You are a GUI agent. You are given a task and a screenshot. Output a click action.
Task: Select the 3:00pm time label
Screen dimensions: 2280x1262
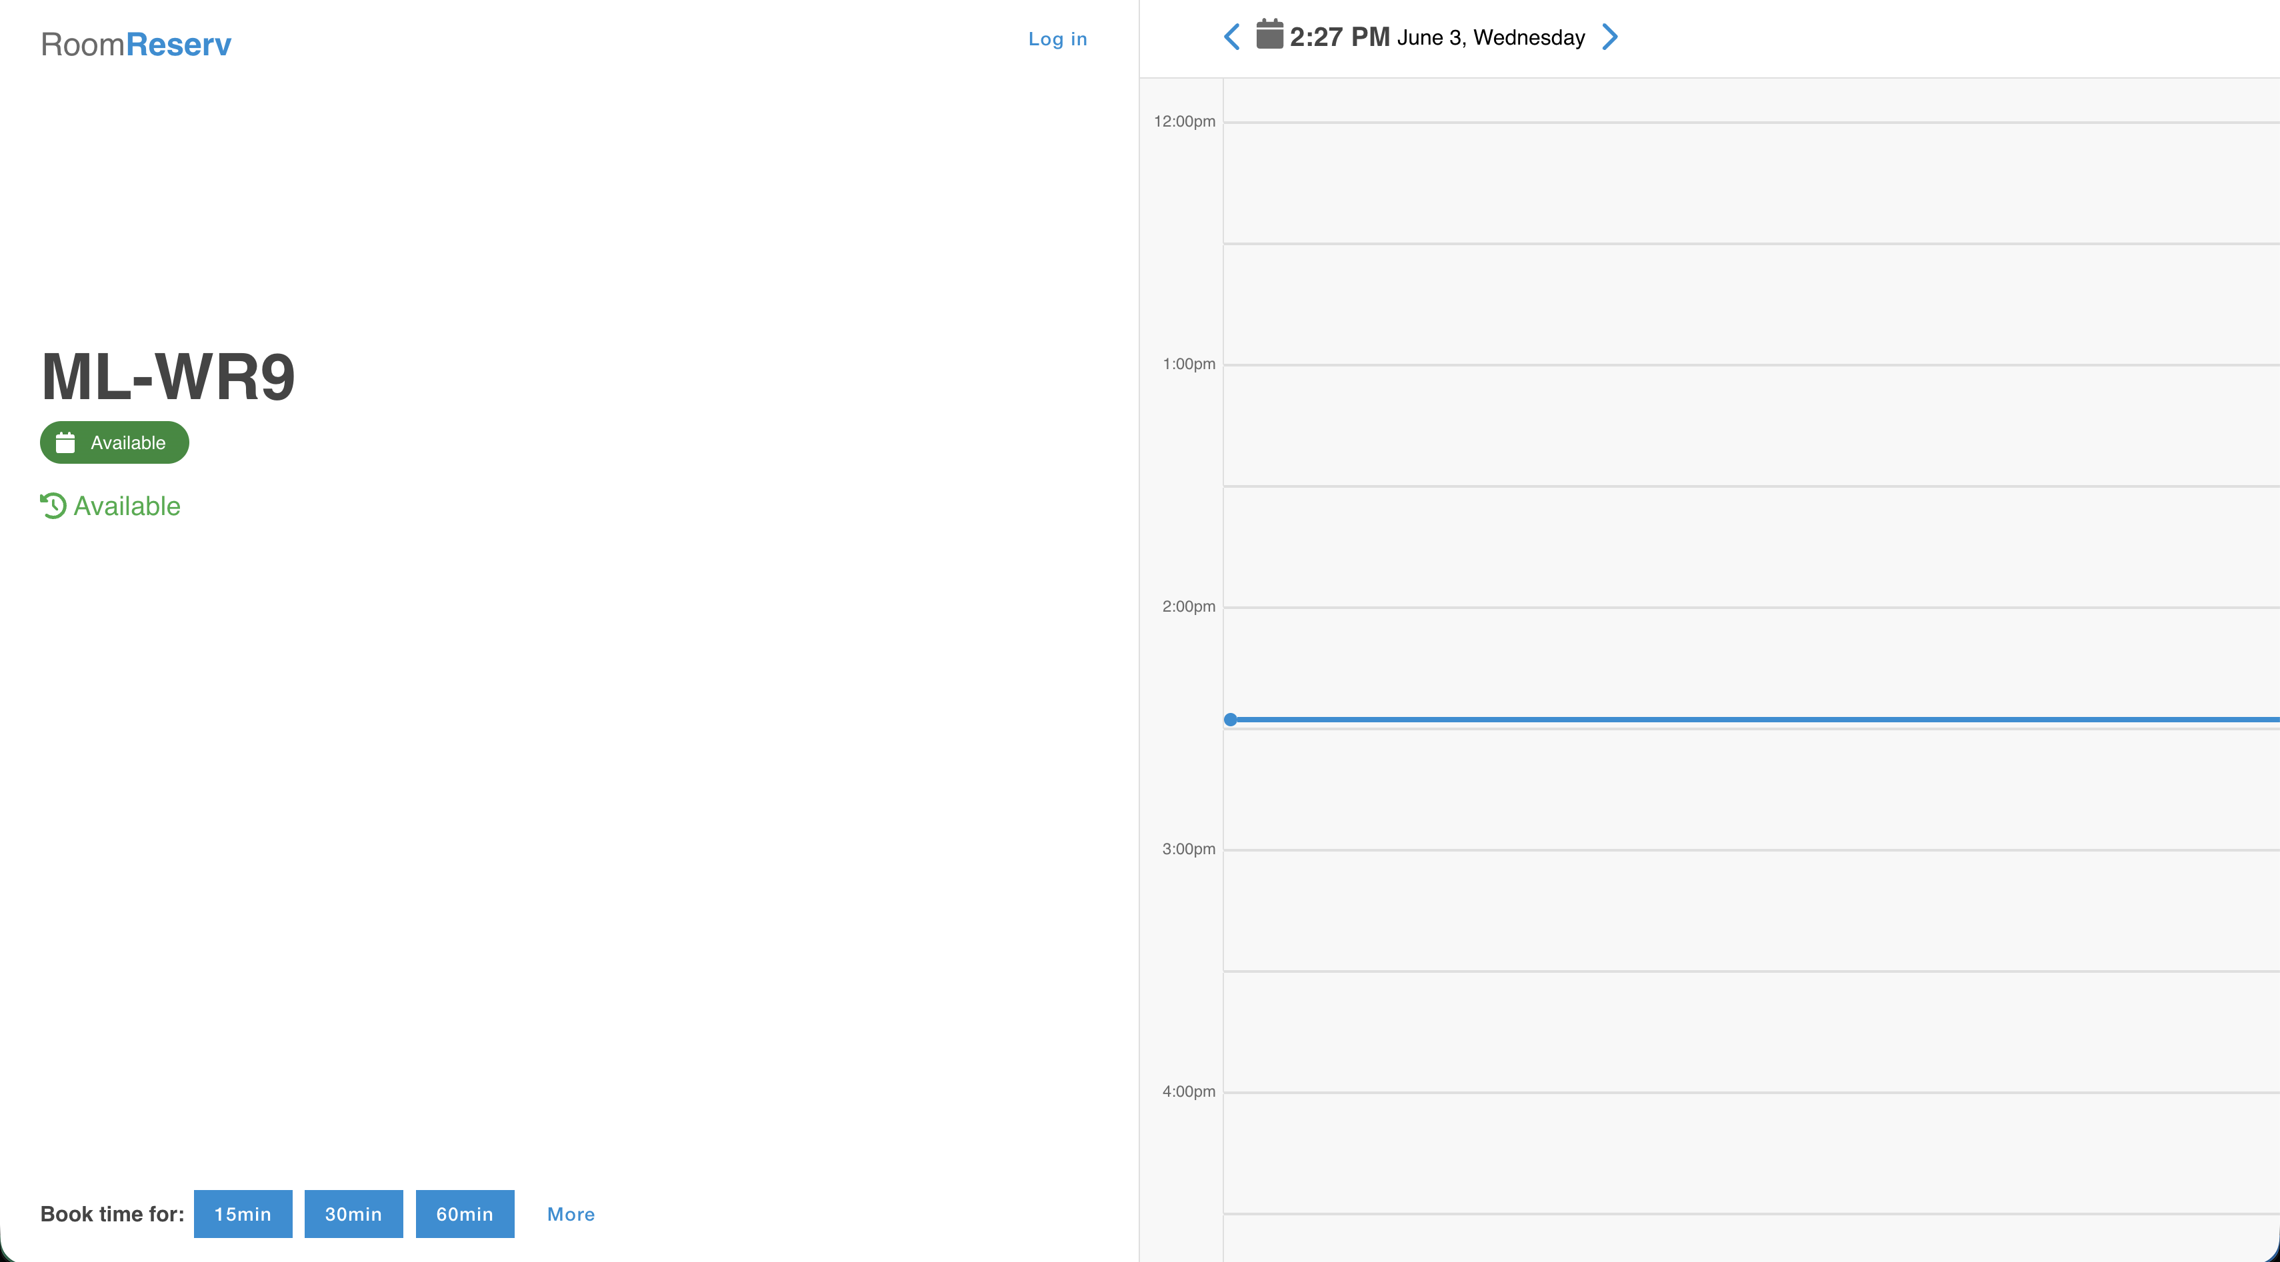coord(1189,849)
